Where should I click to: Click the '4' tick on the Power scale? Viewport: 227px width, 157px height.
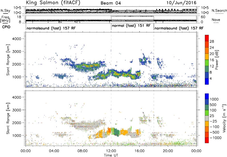[211, 78]
